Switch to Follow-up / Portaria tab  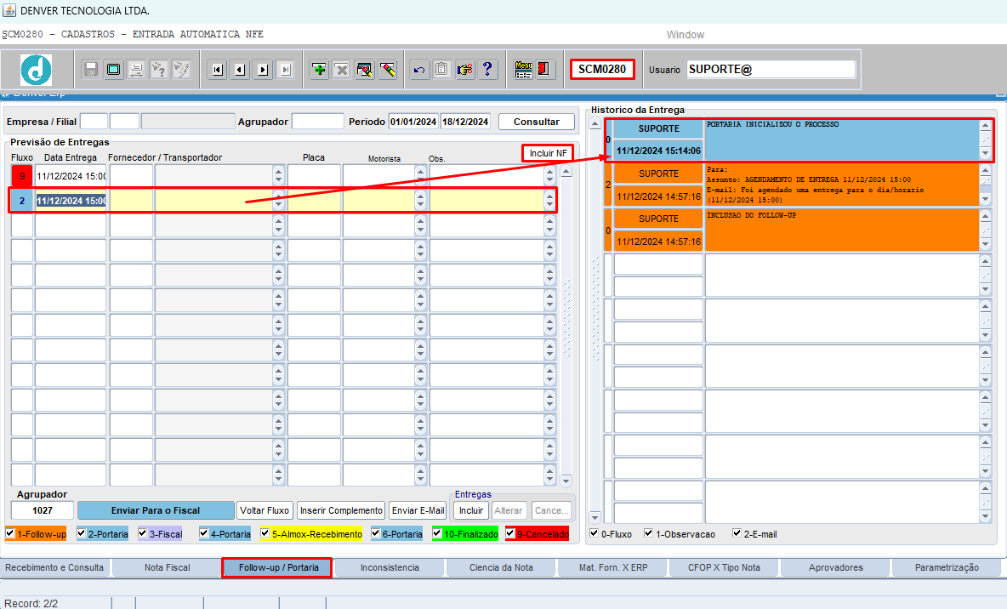(x=278, y=568)
